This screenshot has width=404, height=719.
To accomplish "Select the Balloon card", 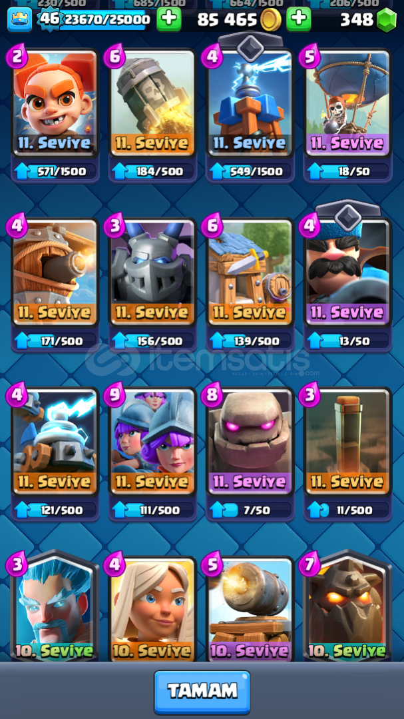I will [347, 103].
